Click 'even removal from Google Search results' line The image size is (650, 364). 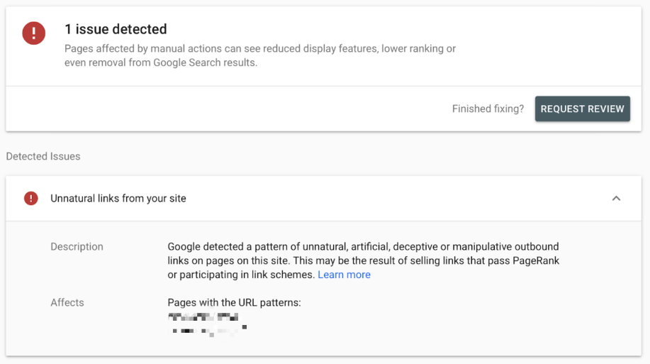tap(161, 62)
